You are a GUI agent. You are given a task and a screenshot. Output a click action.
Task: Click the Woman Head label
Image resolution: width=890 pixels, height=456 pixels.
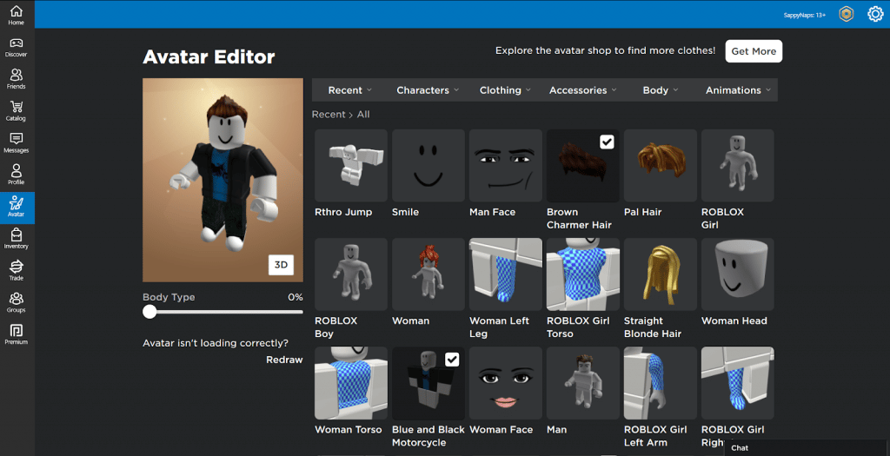(x=734, y=321)
